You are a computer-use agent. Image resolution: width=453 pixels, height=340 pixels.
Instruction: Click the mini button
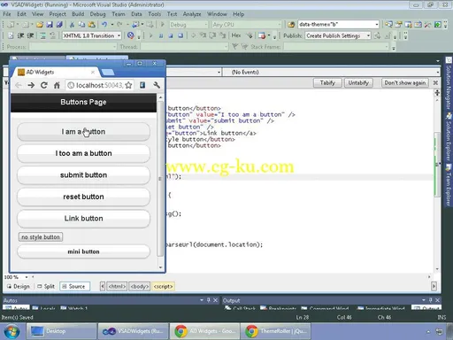(83, 251)
